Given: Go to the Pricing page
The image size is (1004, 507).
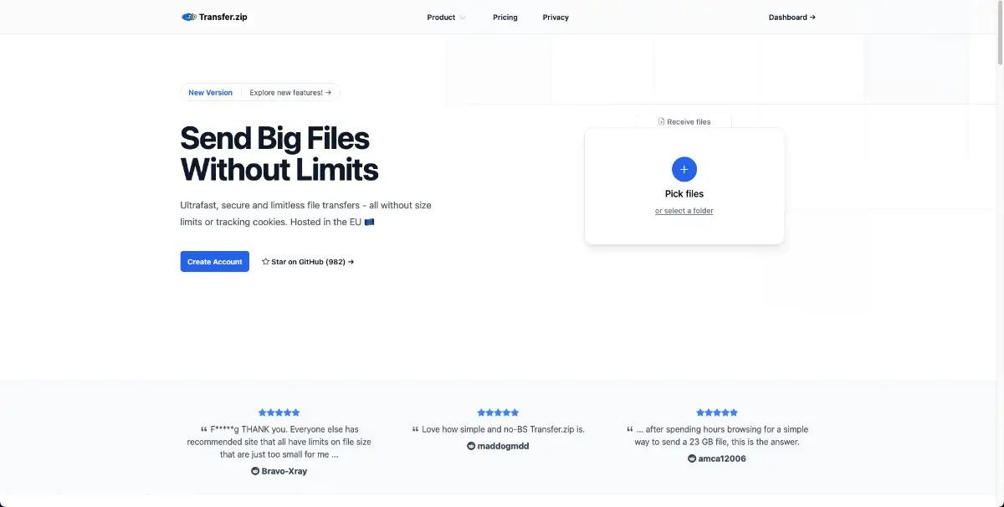Looking at the screenshot, I should [505, 17].
